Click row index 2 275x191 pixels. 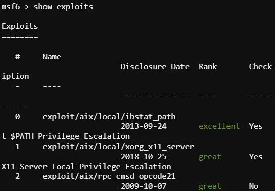[x=17, y=176]
